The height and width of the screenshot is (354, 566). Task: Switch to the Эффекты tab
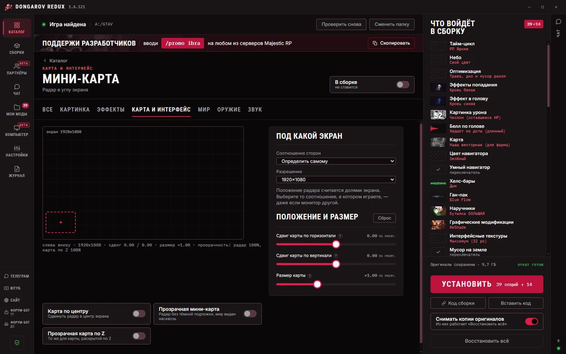pyautogui.click(x=111, y=110)
